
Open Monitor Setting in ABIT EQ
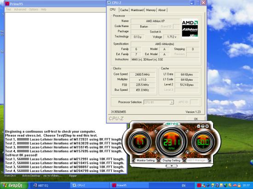[x=145, y=161]
